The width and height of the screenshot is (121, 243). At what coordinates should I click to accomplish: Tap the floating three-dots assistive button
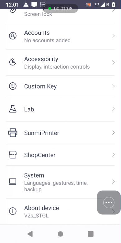109,202
